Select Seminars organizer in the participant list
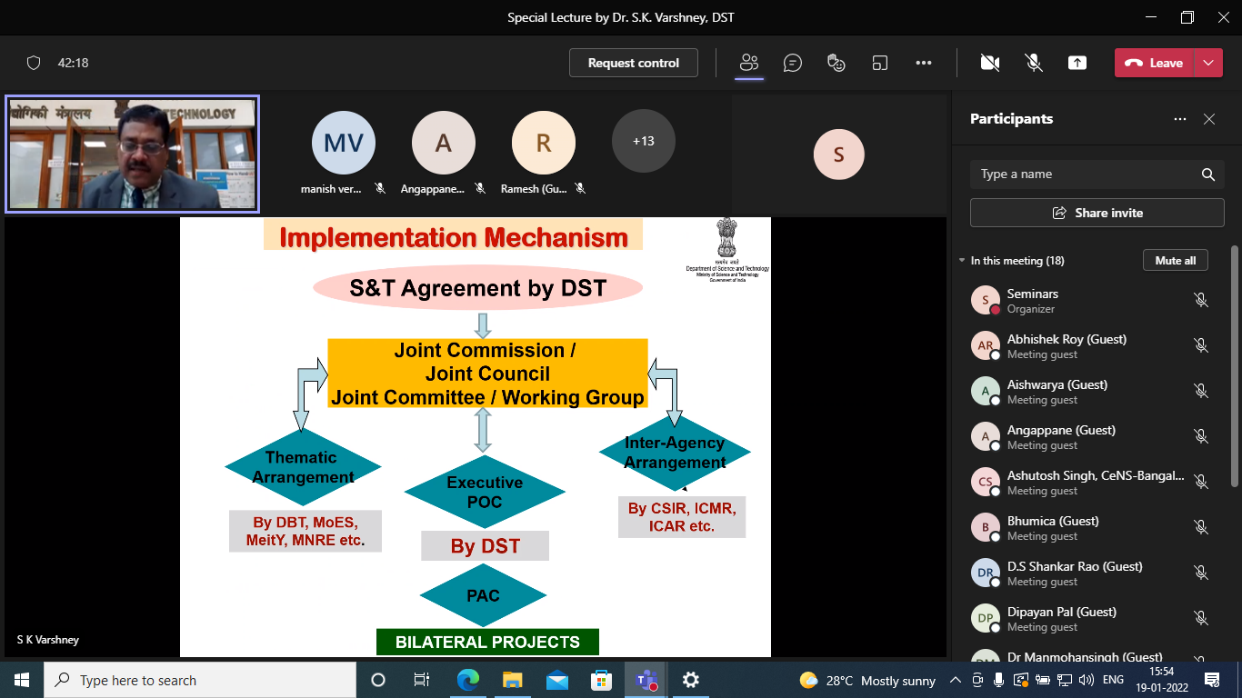 click(x=1091, y=301)
